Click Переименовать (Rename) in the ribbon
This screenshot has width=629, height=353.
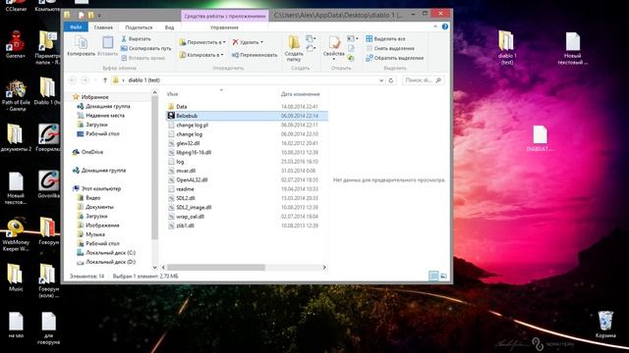coord(255,55)
